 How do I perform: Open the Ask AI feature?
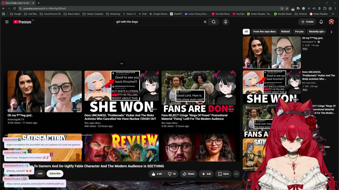(206, 174)
